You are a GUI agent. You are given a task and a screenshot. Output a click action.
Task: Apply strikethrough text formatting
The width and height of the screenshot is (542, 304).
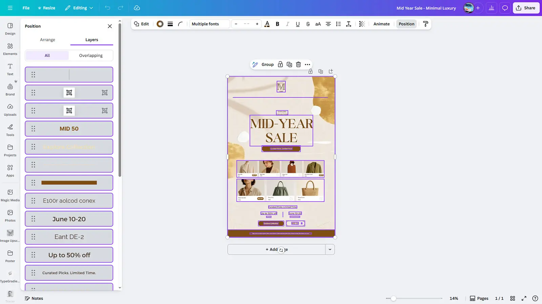point(308,24)
